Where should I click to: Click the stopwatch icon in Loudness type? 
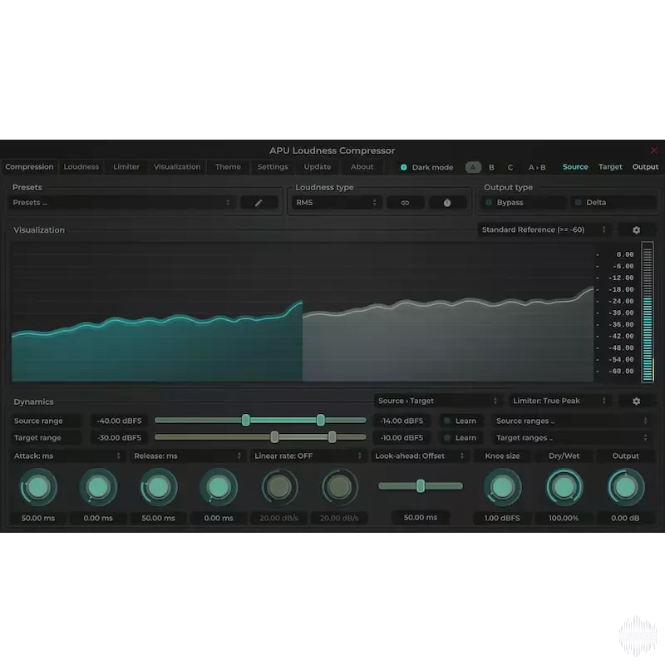coord(447,203)
